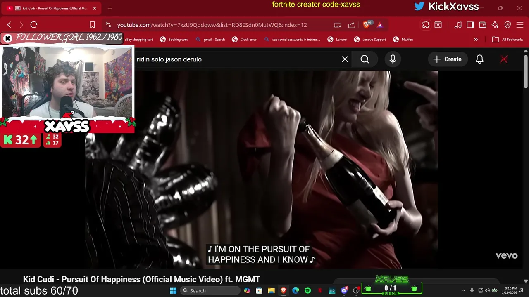Viewport: 529px width, 297px height.
Task: Open Netflix from the taskbar
Action: (320, 290)
